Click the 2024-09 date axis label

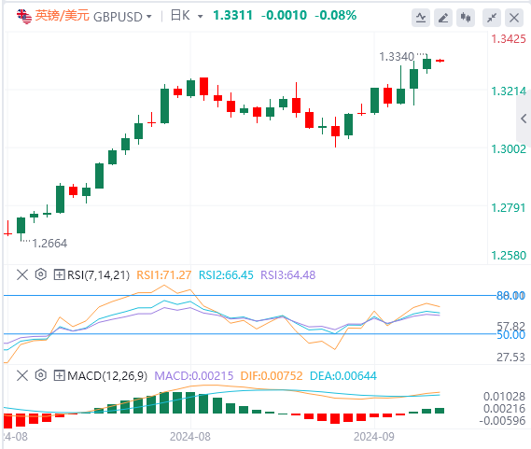[374, 437]
